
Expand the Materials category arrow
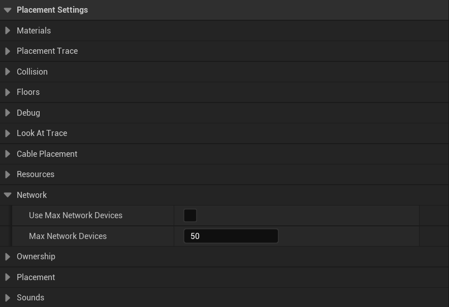tap(8, 30)
